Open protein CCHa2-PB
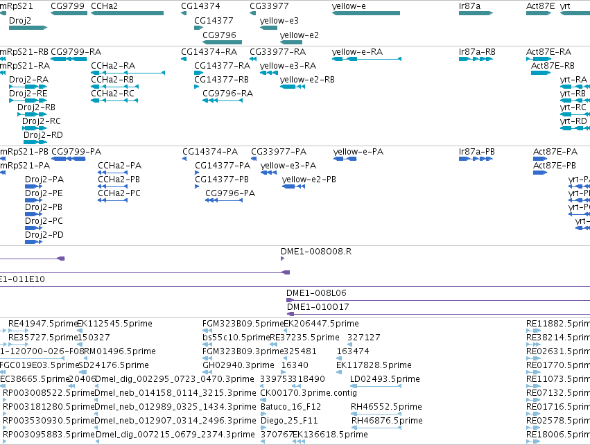Viewport: 590px width, 445px height. point(119,180)
